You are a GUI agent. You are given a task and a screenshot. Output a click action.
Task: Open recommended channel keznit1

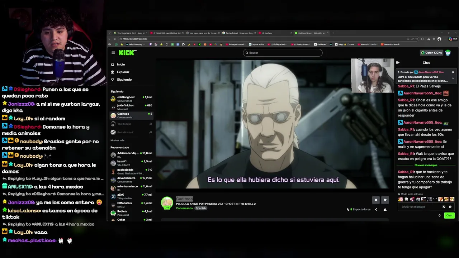coord(131,163)
